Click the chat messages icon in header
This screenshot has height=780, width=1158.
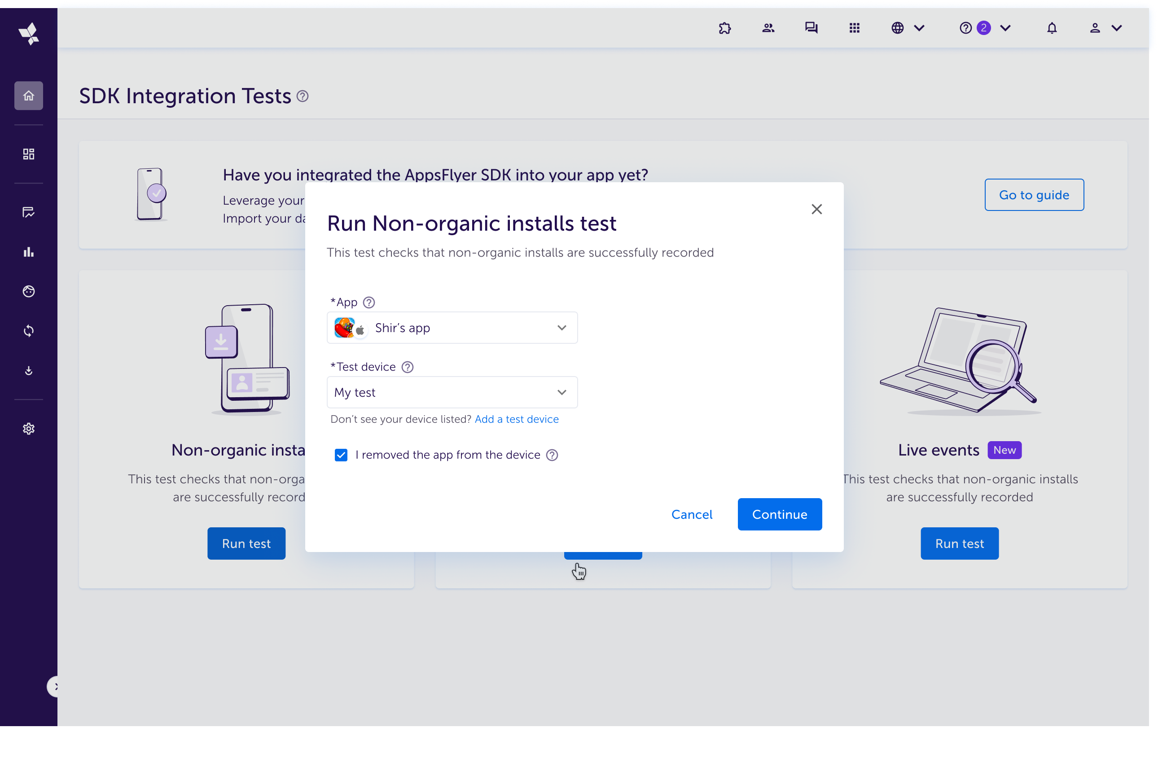[811, 28]
